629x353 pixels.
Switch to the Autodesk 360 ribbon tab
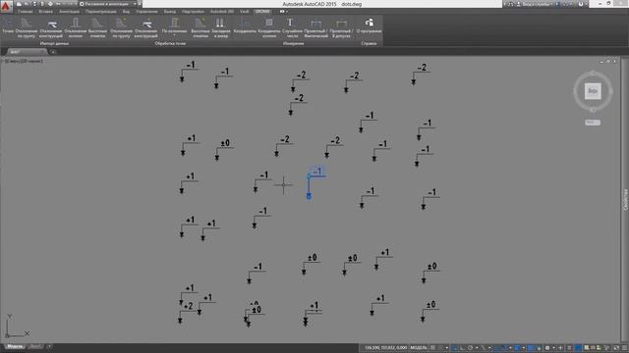click(x=222, y=11)
